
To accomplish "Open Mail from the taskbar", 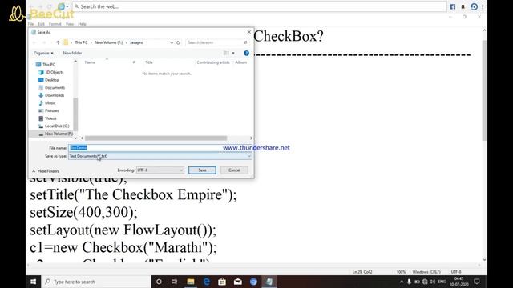I will (238, 282).
